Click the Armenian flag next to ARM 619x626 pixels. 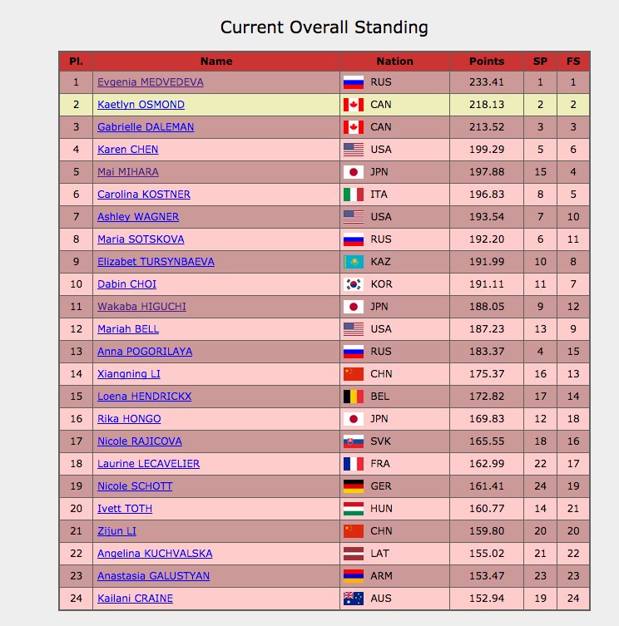[354, 576]
